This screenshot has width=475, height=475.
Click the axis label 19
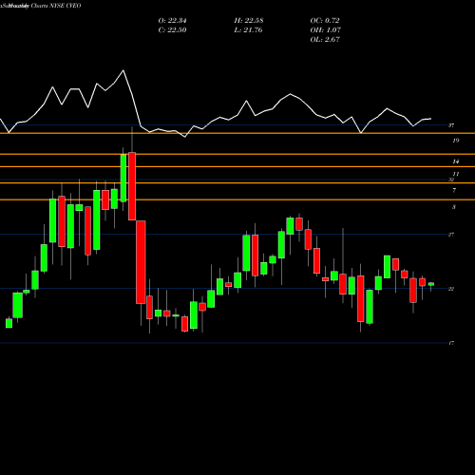(x=455, y=141)
